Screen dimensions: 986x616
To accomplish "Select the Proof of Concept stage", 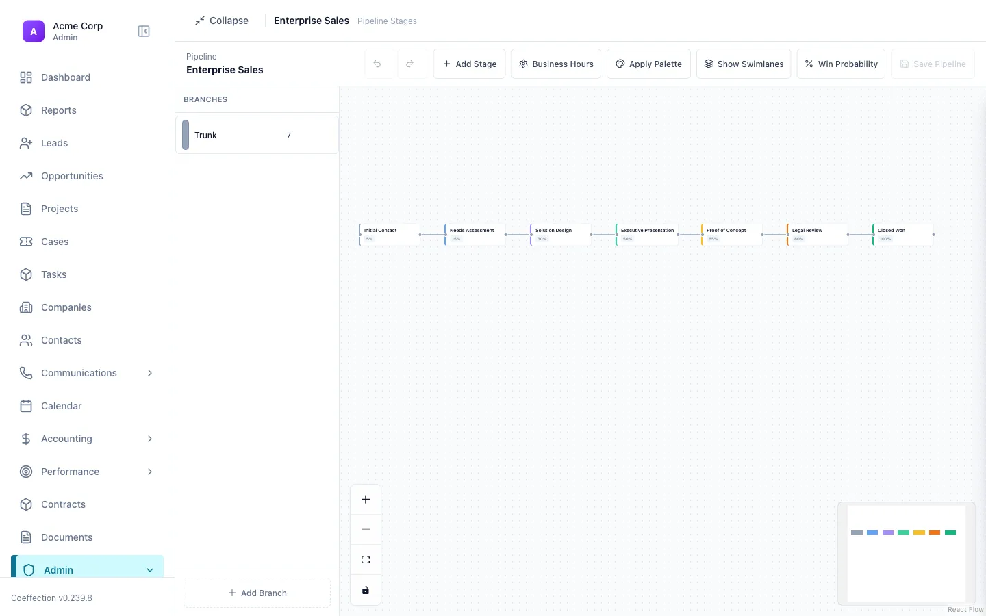I will pyautogui.click(x=732, y=235).
